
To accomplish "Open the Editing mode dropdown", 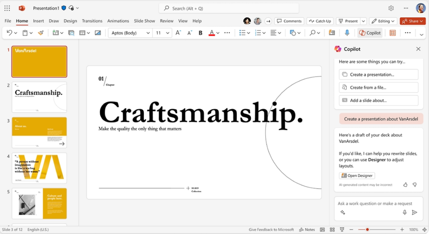I will [x=383, y=21].
